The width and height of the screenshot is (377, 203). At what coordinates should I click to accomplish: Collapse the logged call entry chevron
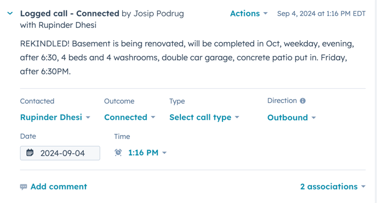10,14
